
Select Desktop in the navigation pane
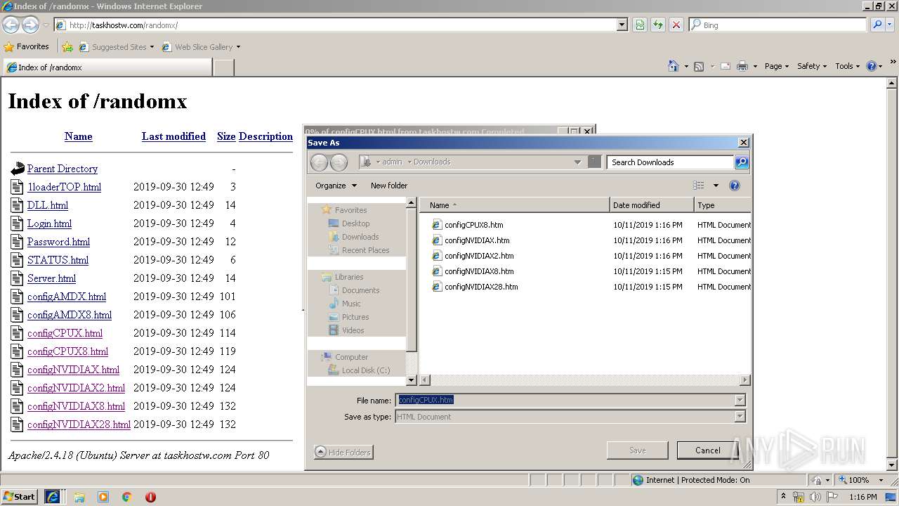[355, 223]
